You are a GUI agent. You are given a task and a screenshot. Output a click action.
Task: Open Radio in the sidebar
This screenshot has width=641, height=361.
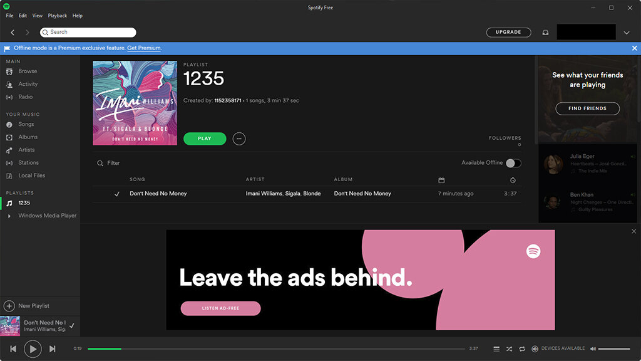(x=25, y=97)
